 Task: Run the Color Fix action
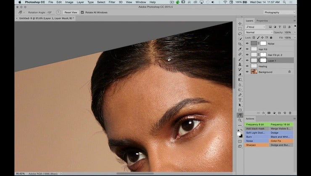pos(281,141)
